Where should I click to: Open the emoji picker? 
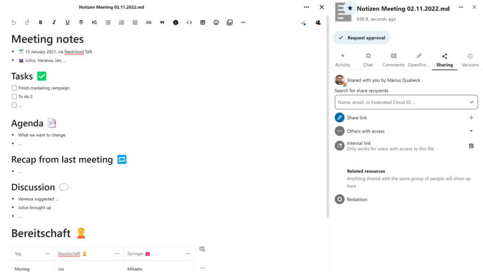pyautogui.click(x=216, y=23)
